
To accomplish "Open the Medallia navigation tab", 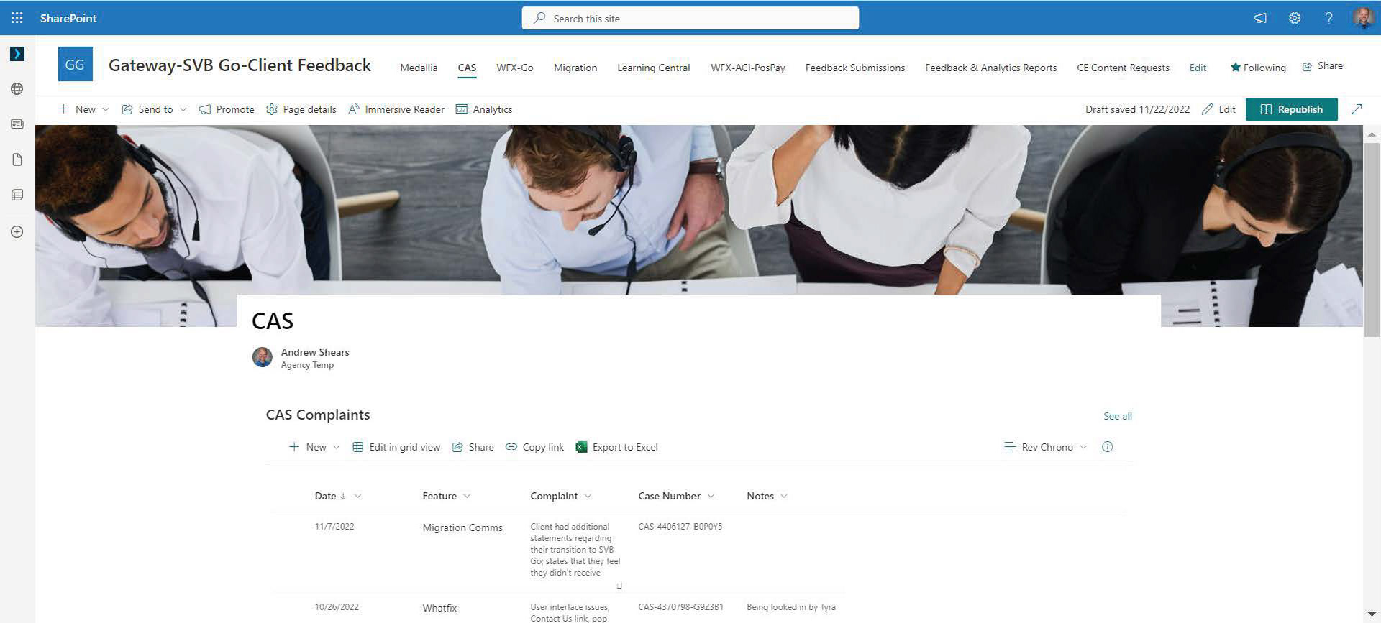I will coord(419,68).
